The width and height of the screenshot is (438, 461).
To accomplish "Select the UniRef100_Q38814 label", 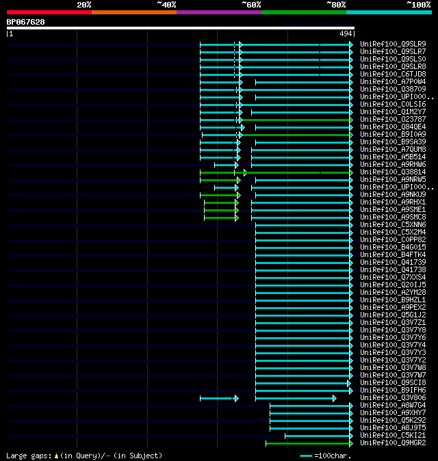I will click(393, 172).
